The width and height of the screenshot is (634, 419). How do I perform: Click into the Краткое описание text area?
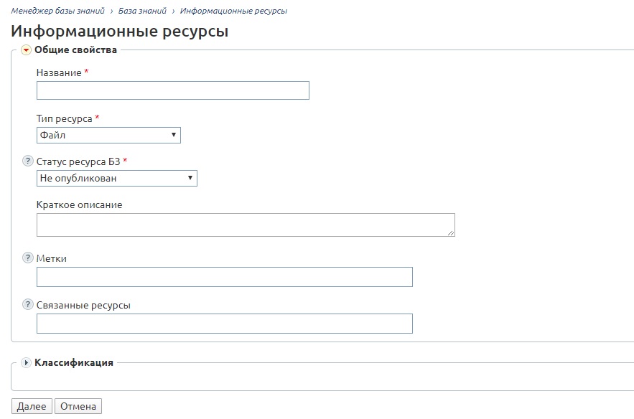(x=246, y=225)
